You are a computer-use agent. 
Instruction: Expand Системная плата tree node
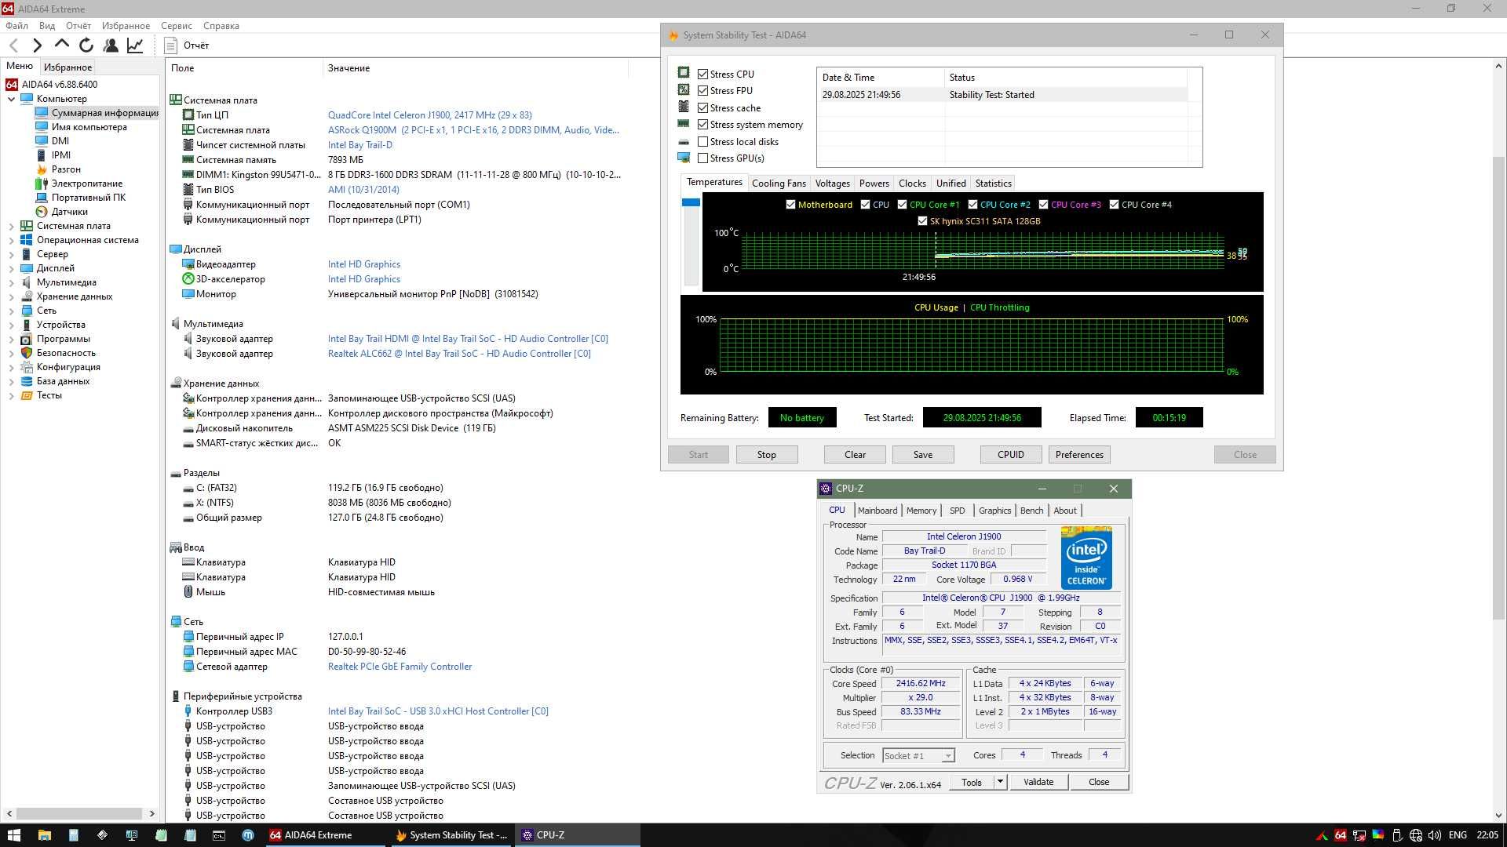11,226
